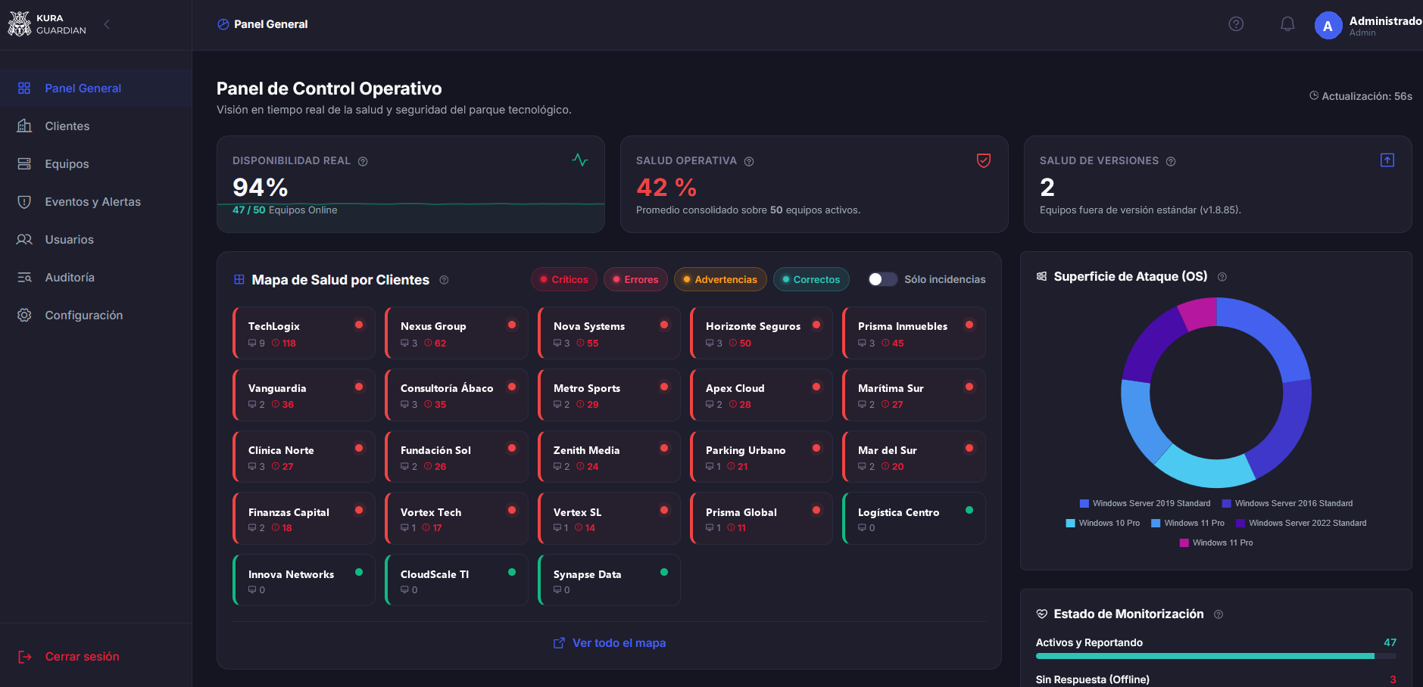
Task: Open Clientes in the sidebar
Action: (x=95, y=126)
